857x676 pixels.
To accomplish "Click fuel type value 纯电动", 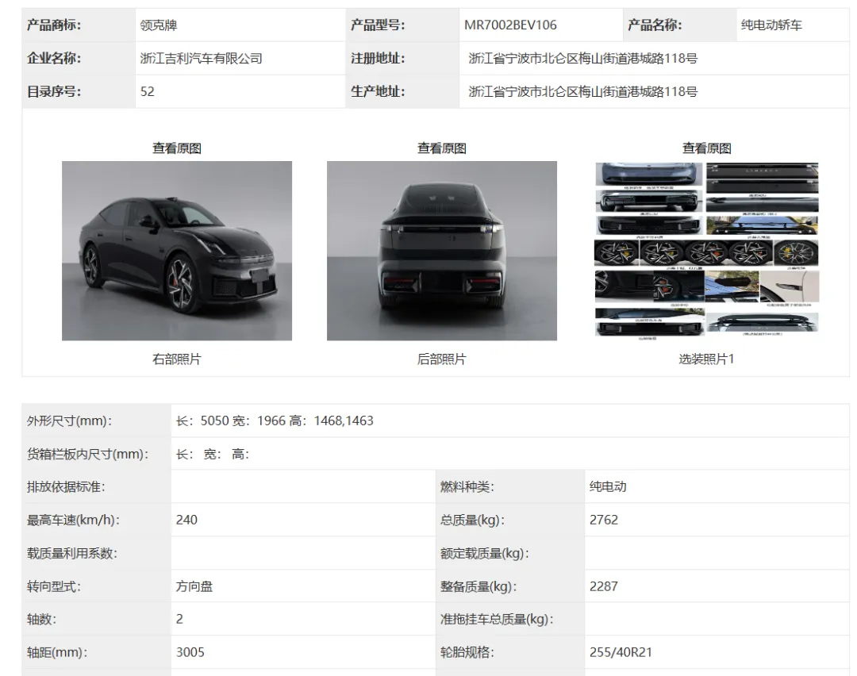I will (x=608, y=487).
